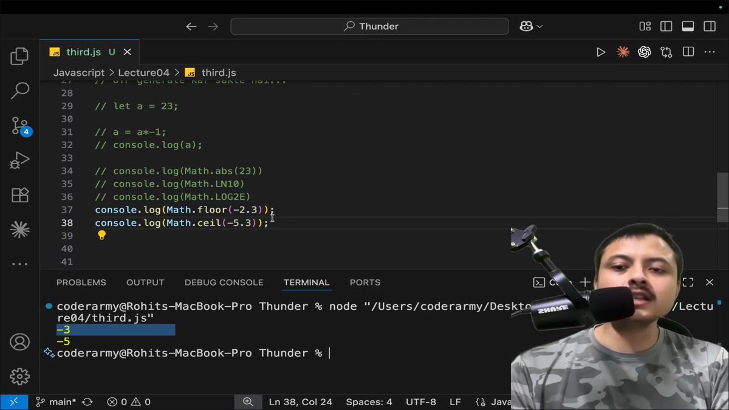Click the orange Claude starburst editor icon
729x410 pixels.
623,52
